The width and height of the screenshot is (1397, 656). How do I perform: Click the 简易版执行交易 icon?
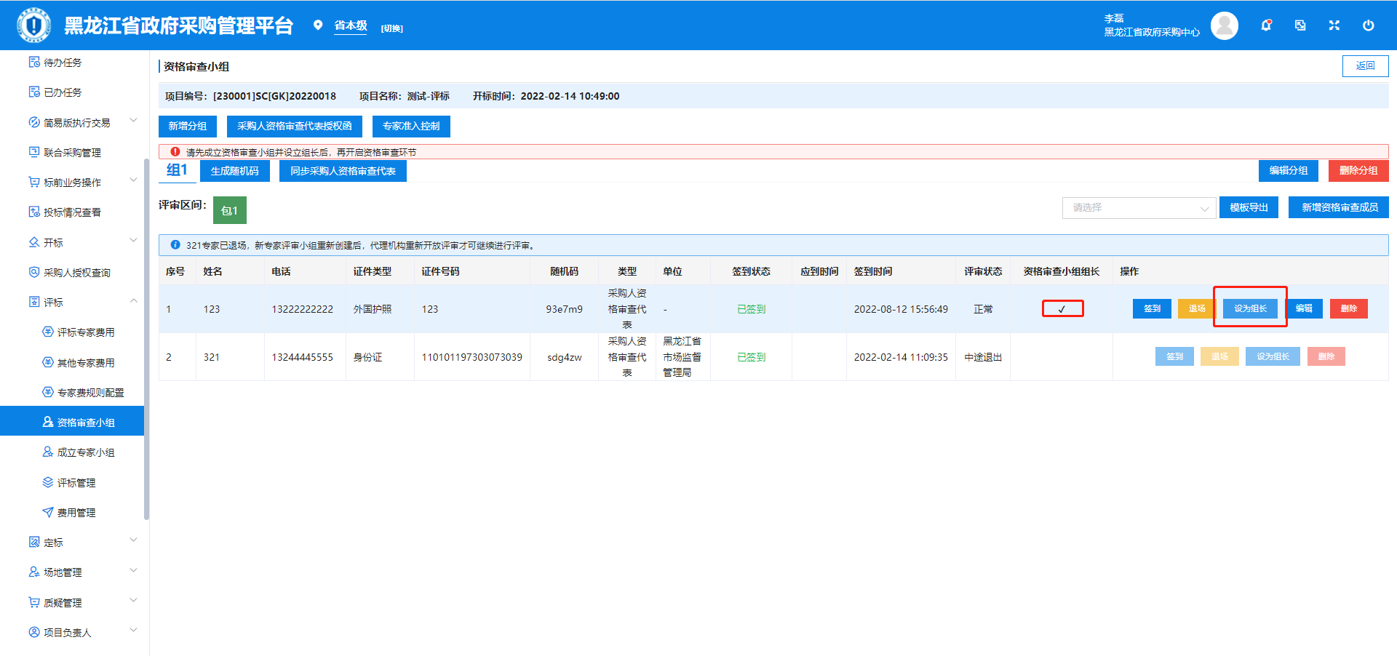[x=34, y=122]
